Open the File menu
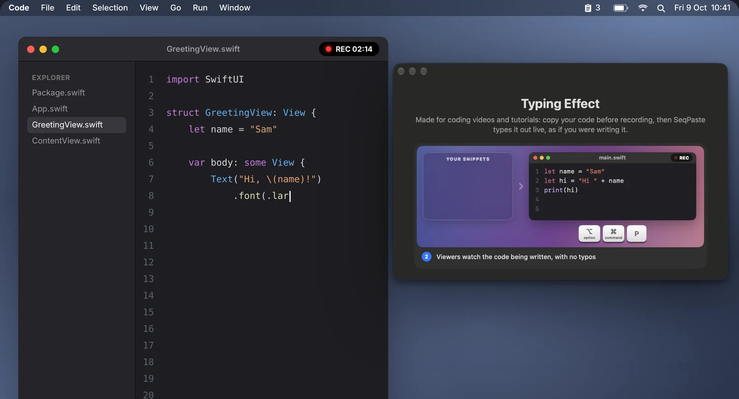739x399 pixels. pos(48,8)
